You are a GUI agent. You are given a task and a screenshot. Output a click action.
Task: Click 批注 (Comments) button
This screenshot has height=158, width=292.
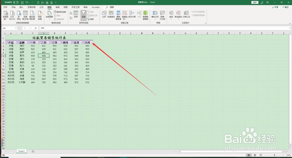(x=286, y=7)
